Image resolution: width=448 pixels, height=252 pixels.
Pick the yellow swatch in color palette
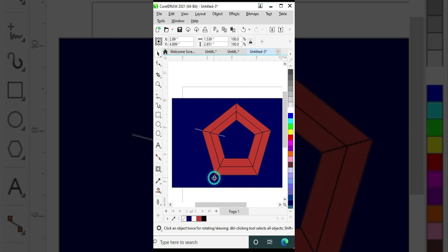click(290, 132)
